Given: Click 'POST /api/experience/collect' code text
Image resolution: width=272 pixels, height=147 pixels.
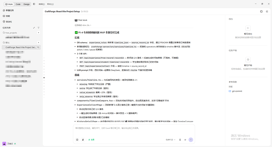Looking at the screenshot, I should click(95, 66).
